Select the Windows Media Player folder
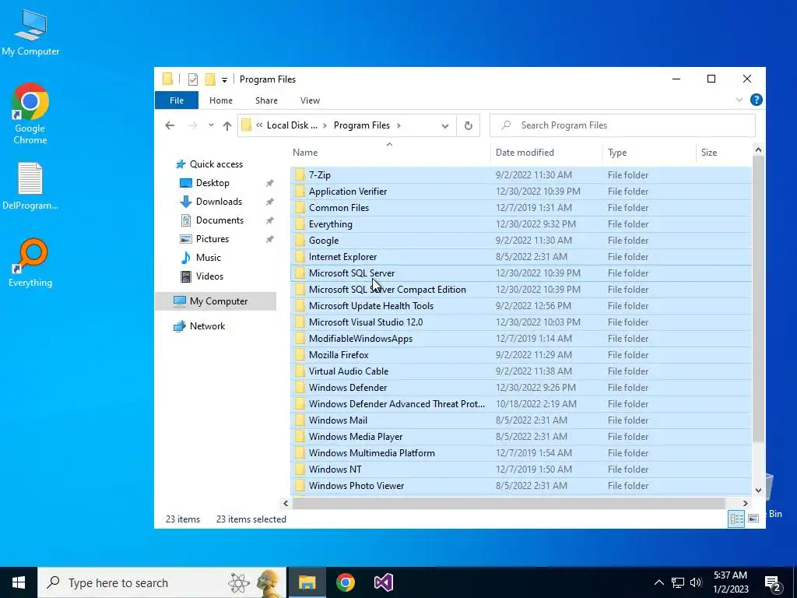The image size is (797, 598). click(x=521, y=436)
